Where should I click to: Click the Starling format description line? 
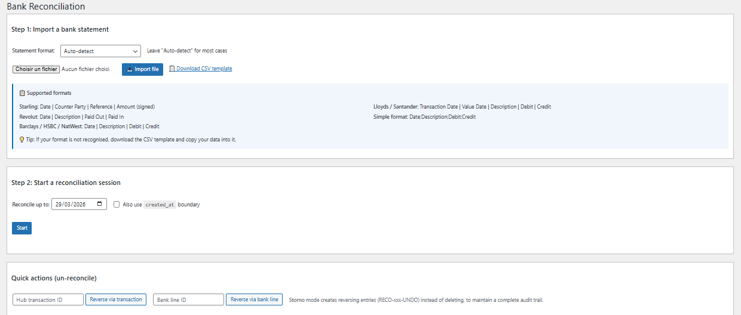[x=87, y=107]
